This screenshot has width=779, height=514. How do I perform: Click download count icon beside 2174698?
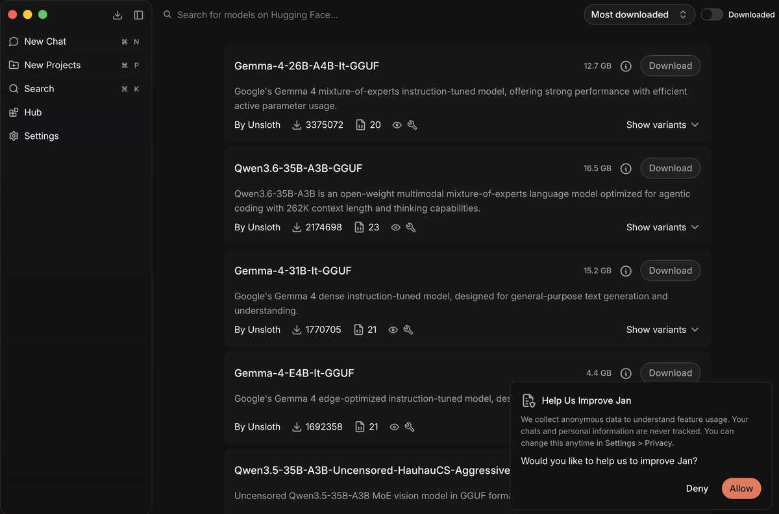297,228
